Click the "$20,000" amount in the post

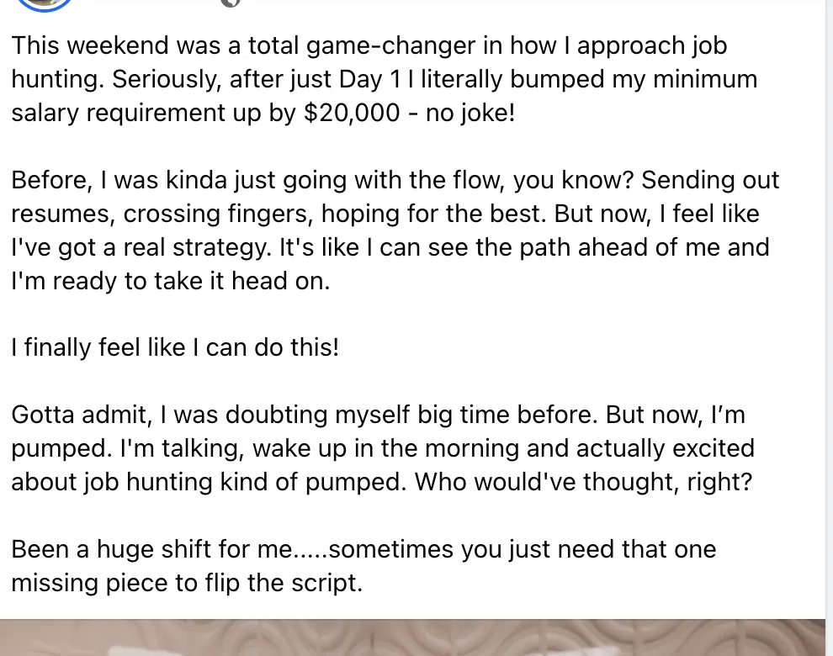[352, 113]
